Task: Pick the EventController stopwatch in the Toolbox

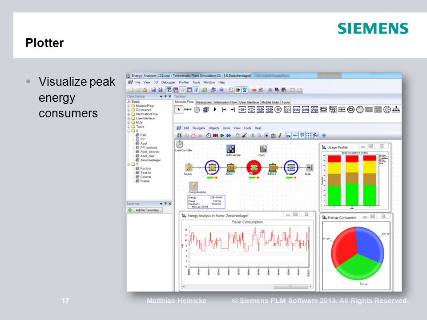Action: (x=197, y=110)
